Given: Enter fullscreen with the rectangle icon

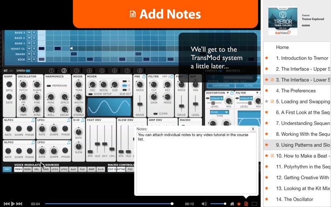Looking at the screenshot, I should point(254,204).
